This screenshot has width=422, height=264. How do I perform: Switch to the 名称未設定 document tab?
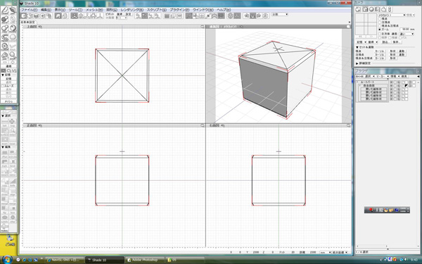(x=27, y=22)
